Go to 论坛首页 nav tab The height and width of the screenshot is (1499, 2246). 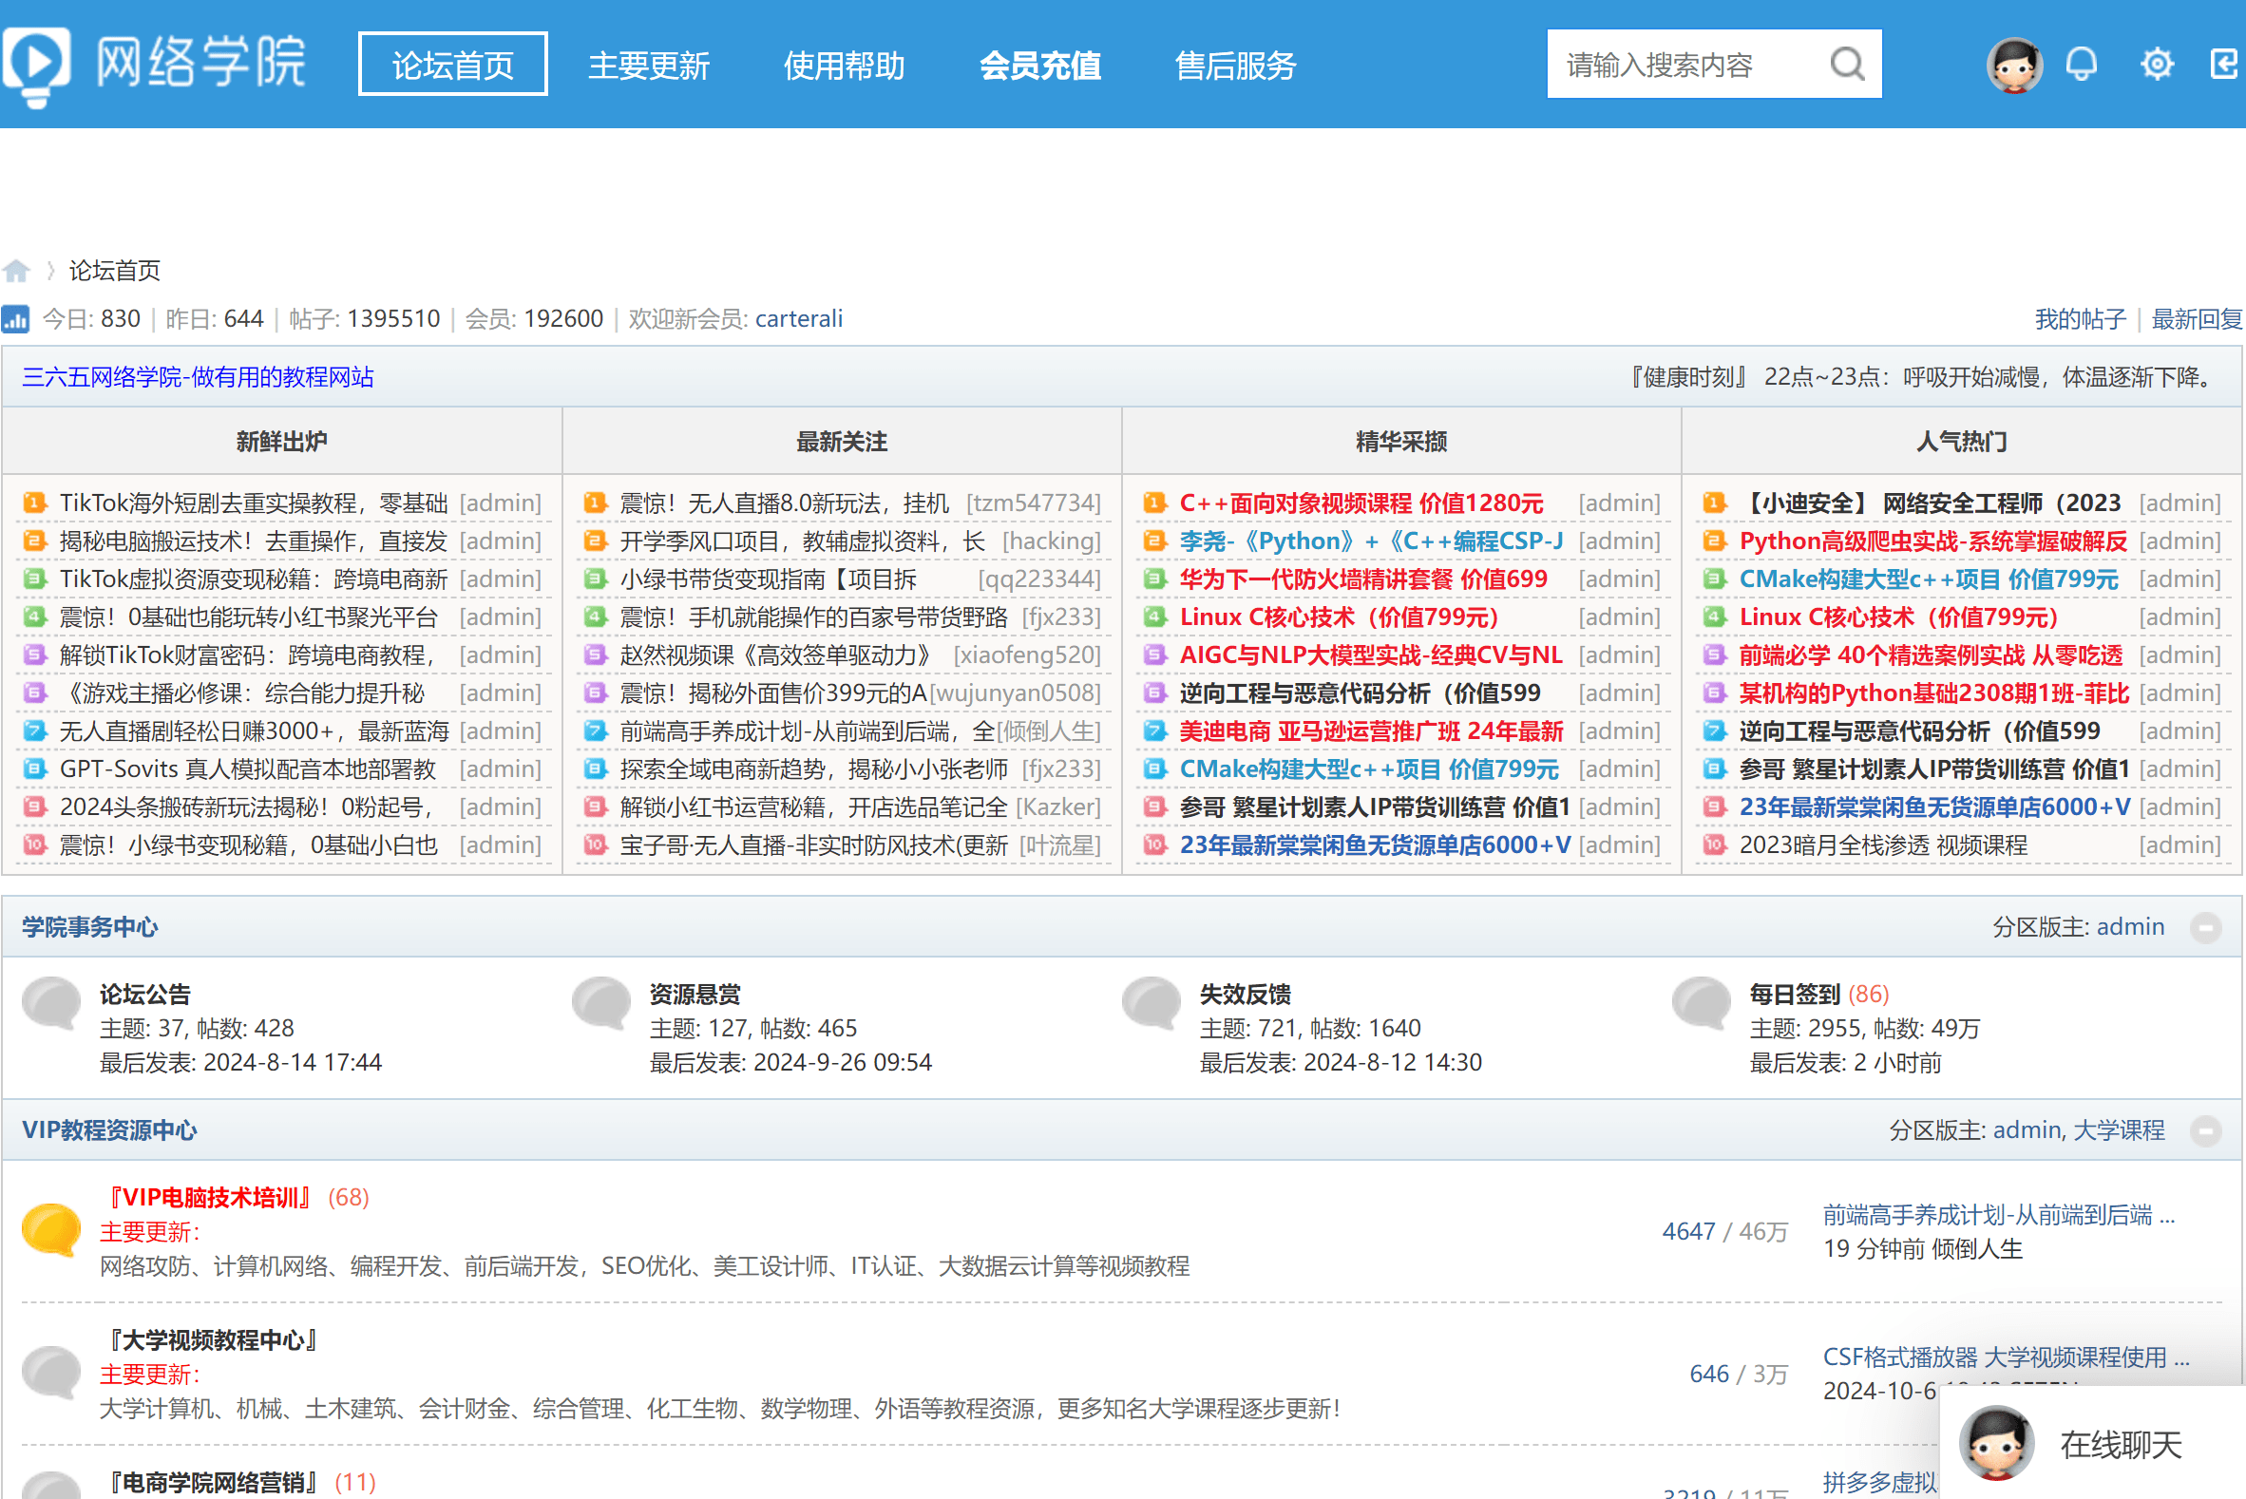(452, 64)
